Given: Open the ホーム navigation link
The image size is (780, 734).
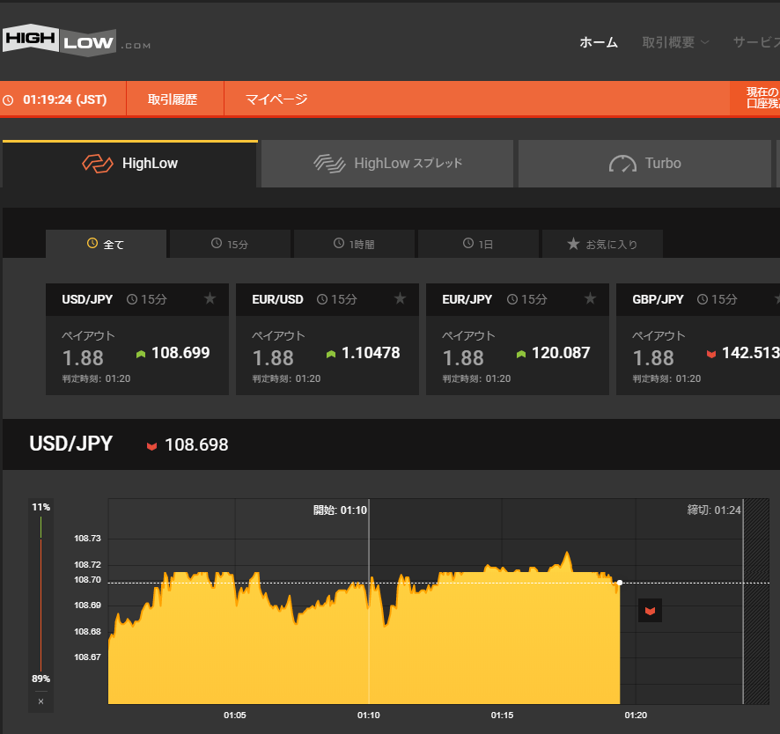Looking at the screenshot, I should (x=599, y=43).
